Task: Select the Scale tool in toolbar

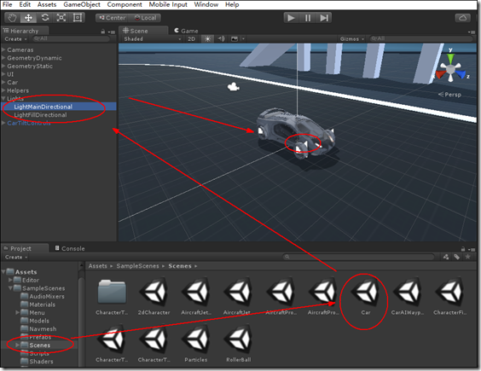Action: 61,18
